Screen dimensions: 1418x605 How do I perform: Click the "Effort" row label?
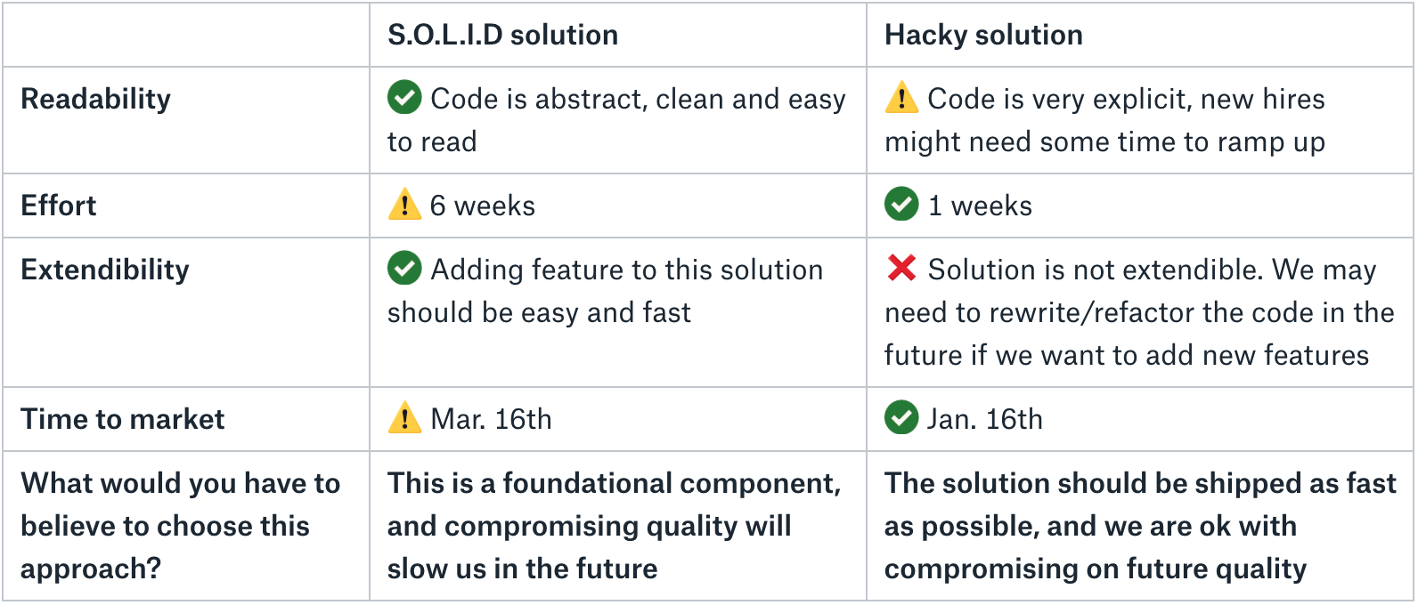58,206
